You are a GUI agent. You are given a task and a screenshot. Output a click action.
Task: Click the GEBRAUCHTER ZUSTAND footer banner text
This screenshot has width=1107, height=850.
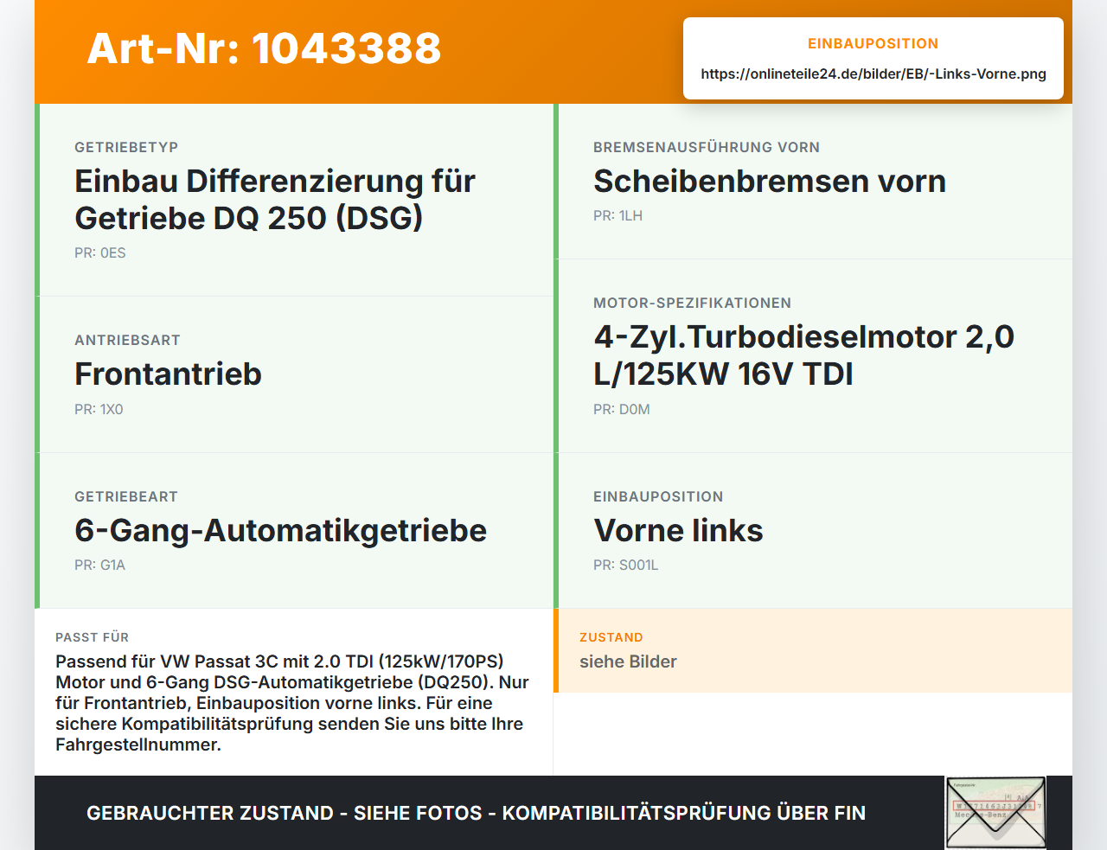click(476, 813)
